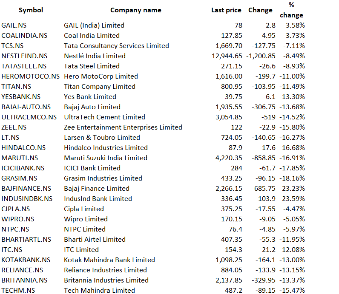Select the Coal India Limited company cell
Viewport: 339px width, 294px height.
coord(92,36)
